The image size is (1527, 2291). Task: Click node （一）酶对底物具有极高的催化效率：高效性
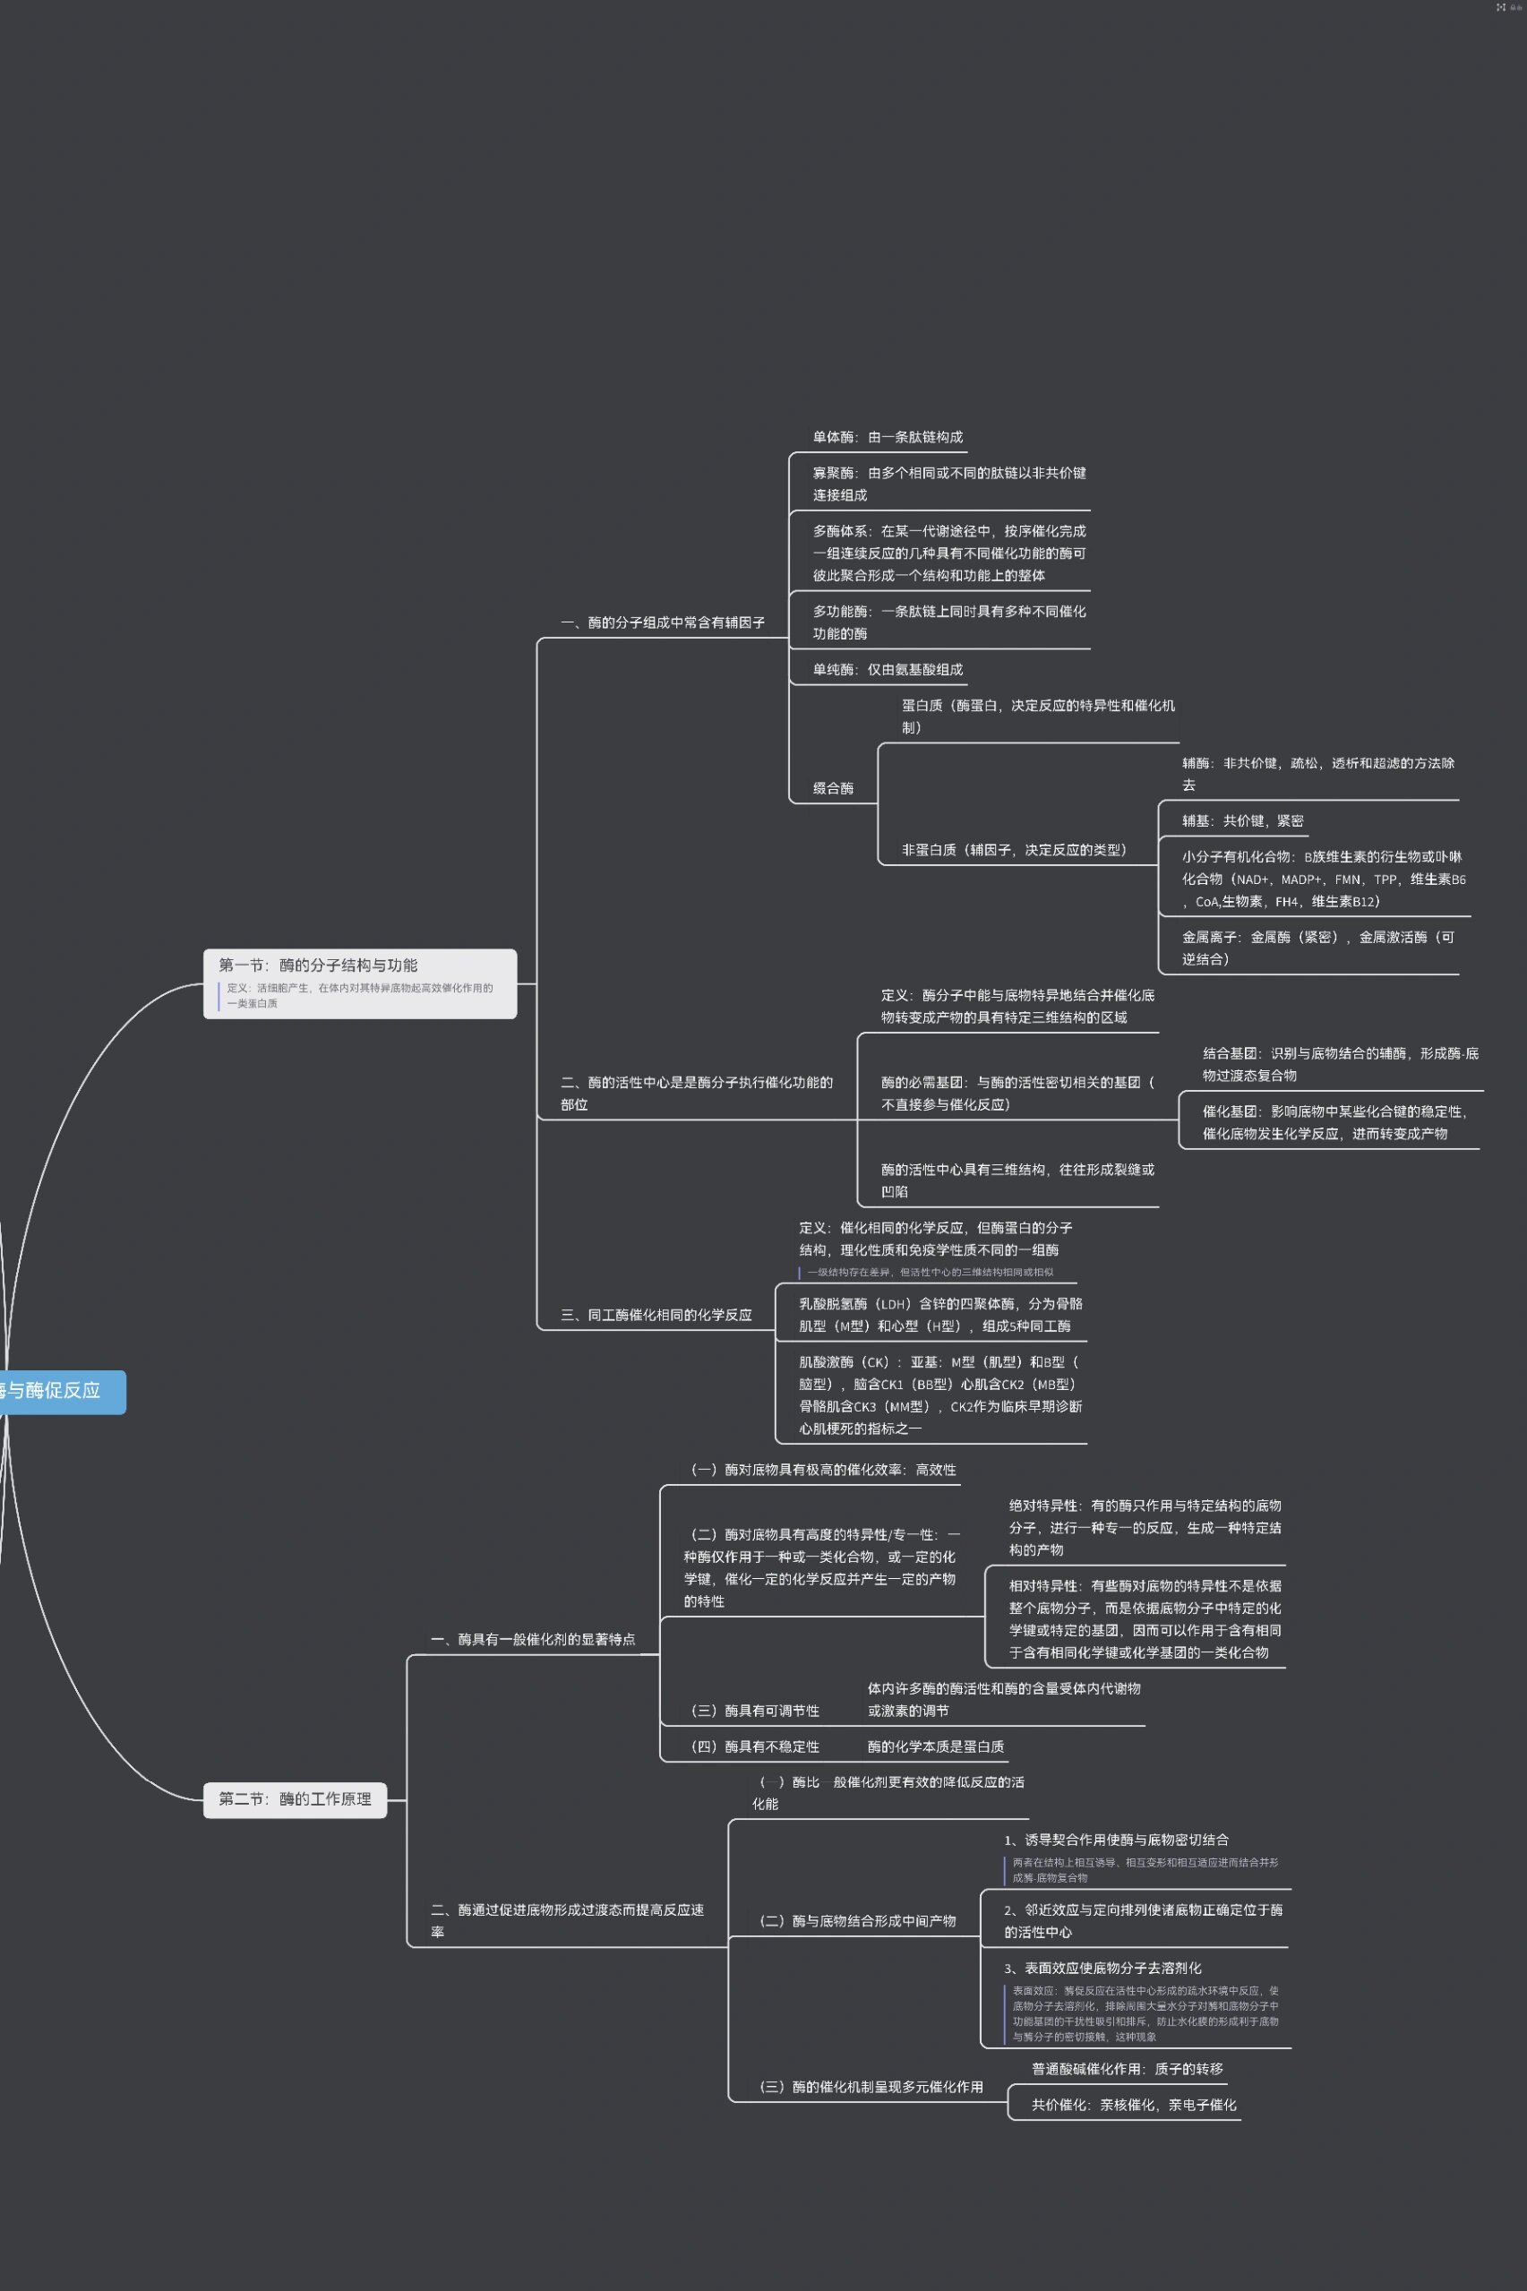tap(823, 1469)
